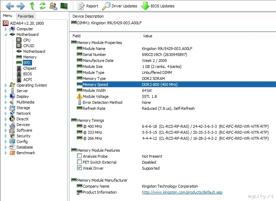Select AIDA64 v2.20.1800 root node
The height and width of the screenshot is (201, 276).
click(23, 23)
